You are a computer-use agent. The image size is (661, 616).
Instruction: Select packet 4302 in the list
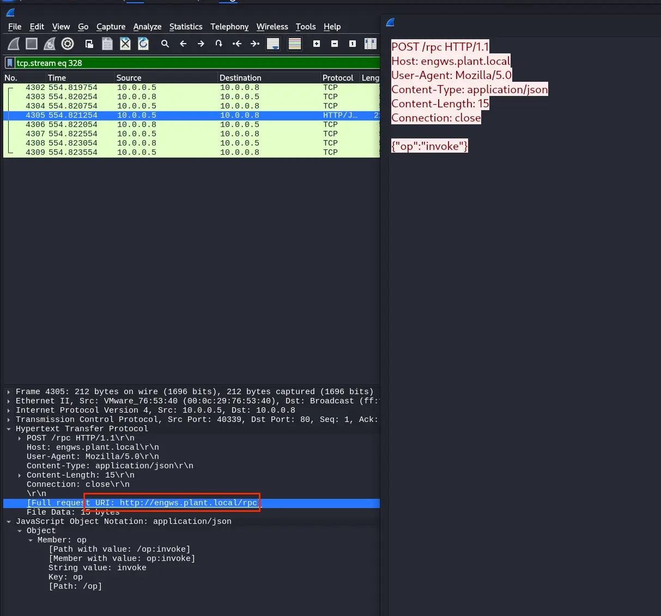(x=191, y=87)
